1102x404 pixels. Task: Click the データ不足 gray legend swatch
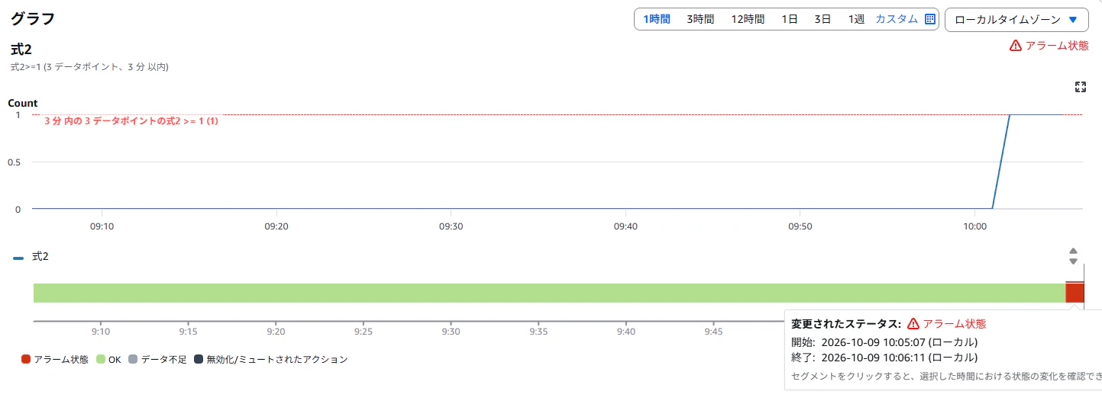click(133, 359)
